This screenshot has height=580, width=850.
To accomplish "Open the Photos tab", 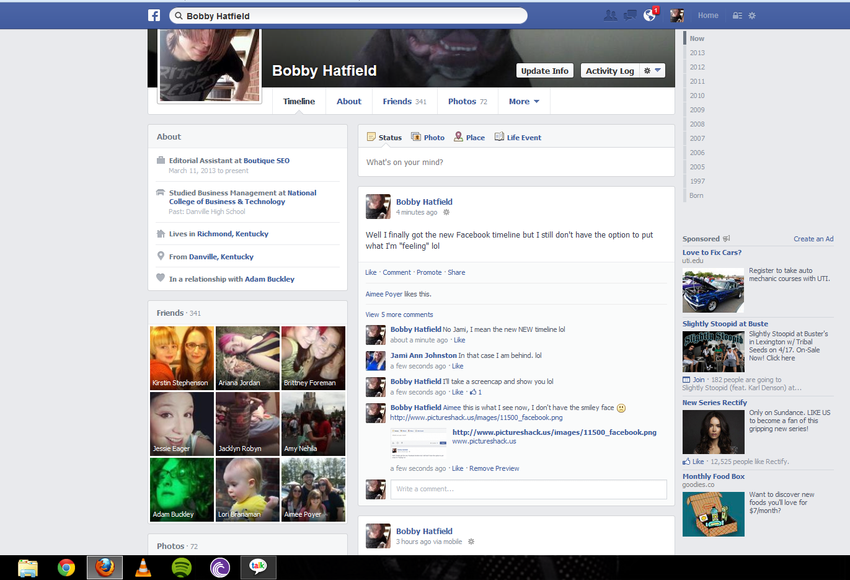I will point(467,101).
